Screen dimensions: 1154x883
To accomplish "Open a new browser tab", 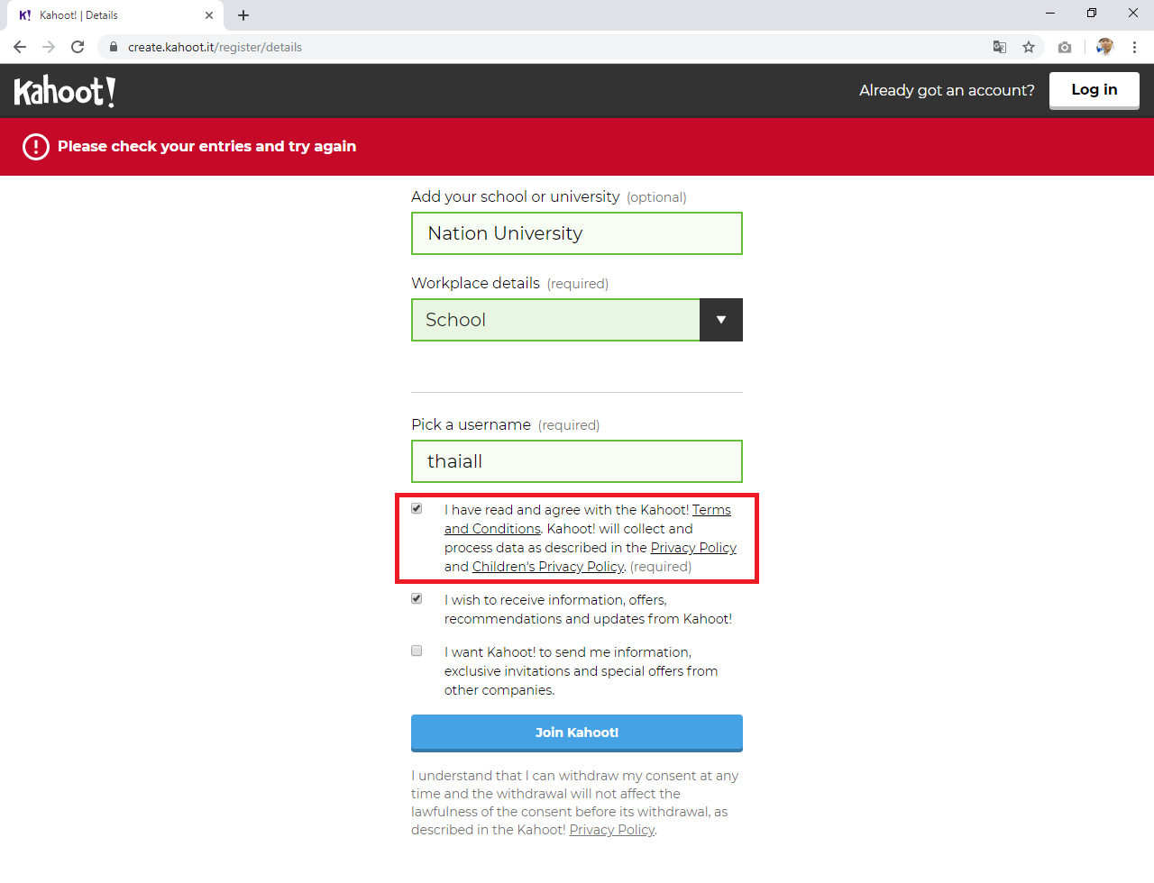I will 243,15.
